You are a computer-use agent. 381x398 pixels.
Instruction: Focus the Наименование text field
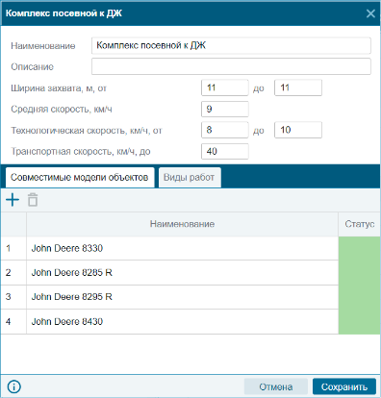click(x=231, y=45)
